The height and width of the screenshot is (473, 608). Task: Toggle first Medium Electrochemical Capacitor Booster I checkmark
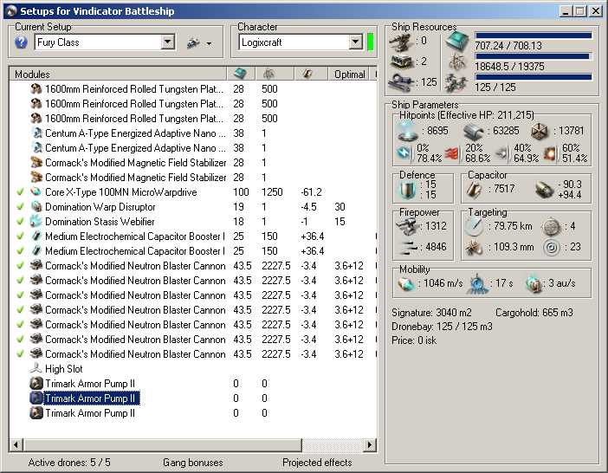click(21, 236)
